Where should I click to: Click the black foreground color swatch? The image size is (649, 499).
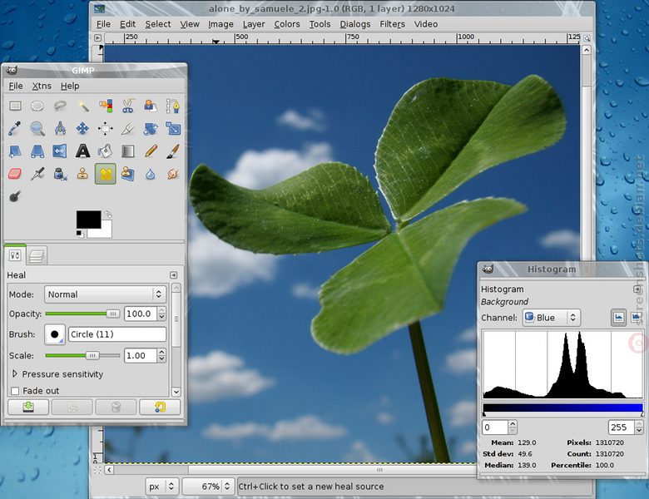(88, 220)
